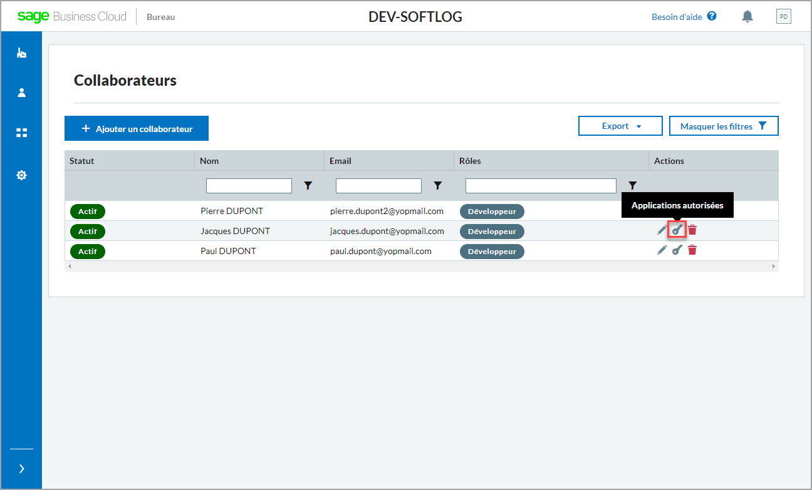Open the company building icon in sidebar
Image resolution: width=812 pixels, height=490 pixels.
tap(21, 53)
